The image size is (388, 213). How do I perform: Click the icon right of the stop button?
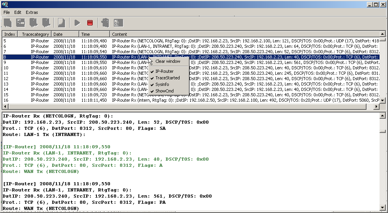click(x=105, y=23)
